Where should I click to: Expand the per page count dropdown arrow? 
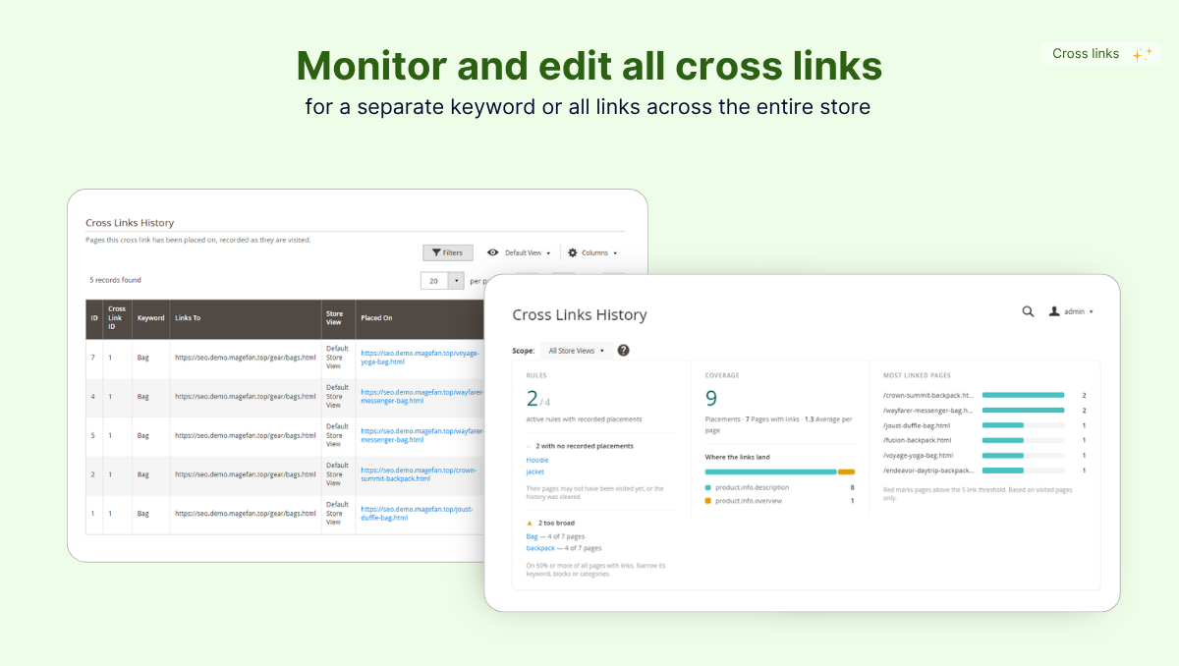pyautogui.click(x=456, y=280)
